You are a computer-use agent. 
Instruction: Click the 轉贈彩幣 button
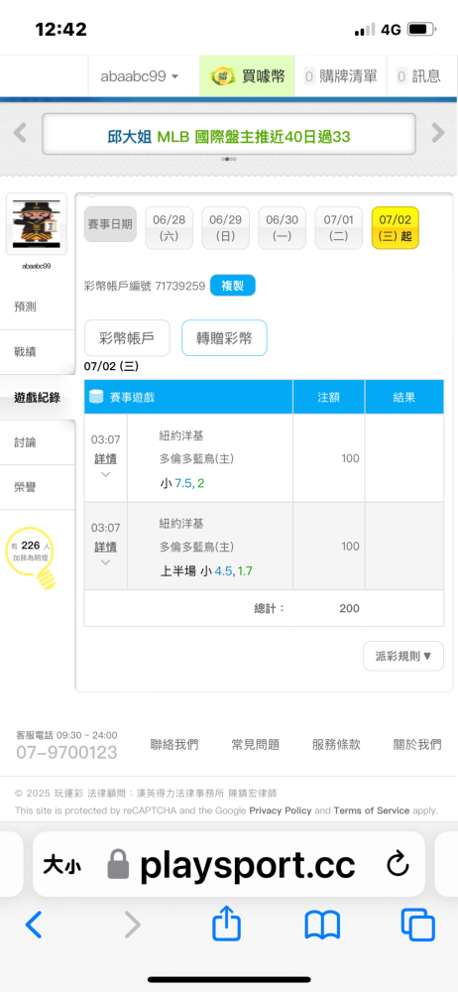224,338
